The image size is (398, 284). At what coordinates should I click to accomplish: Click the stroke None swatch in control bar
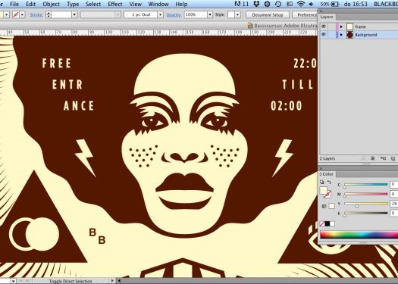[x=16, y=14]
